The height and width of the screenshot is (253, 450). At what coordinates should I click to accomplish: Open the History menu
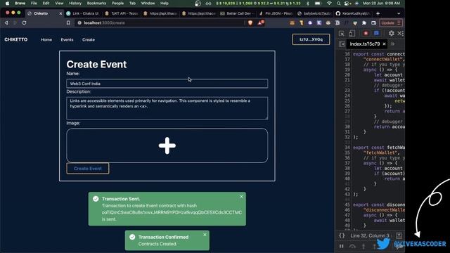tap(75, 3)
